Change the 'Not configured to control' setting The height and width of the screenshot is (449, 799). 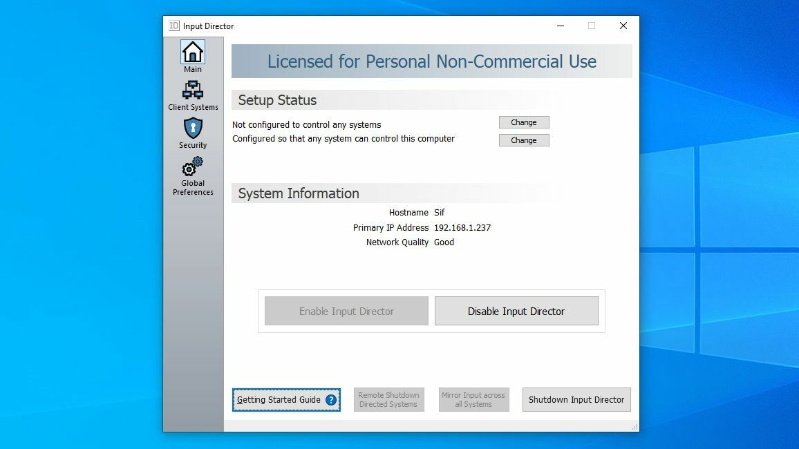(523, 122)
